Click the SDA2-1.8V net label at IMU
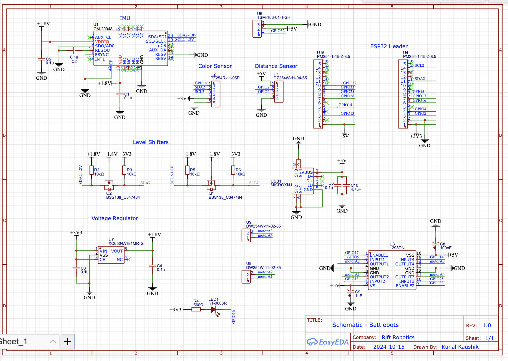Screen dimensions: 508x361 187,35
